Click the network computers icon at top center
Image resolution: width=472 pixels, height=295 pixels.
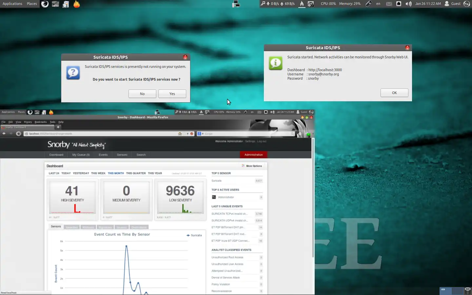point(236,4)
